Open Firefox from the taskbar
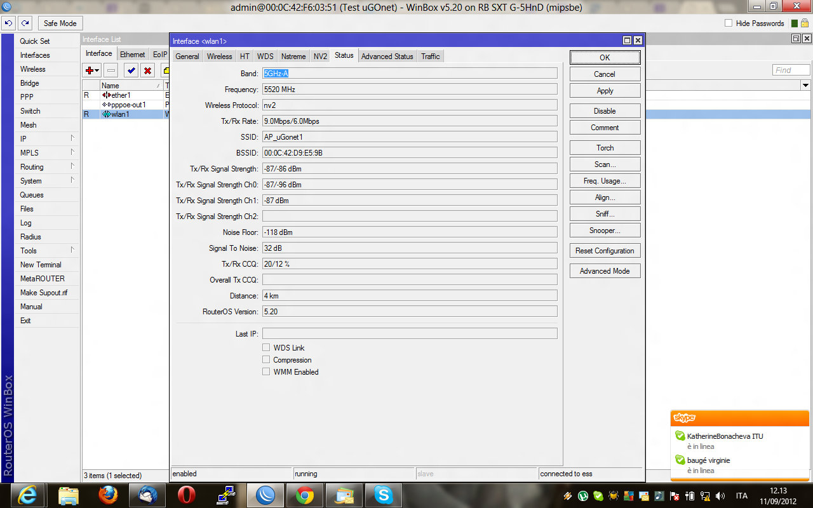The width and height of the screenshot is (813, 508). [x=109, y=495]
